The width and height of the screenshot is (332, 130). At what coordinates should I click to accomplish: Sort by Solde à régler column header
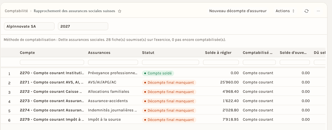[x=218, y=52]
